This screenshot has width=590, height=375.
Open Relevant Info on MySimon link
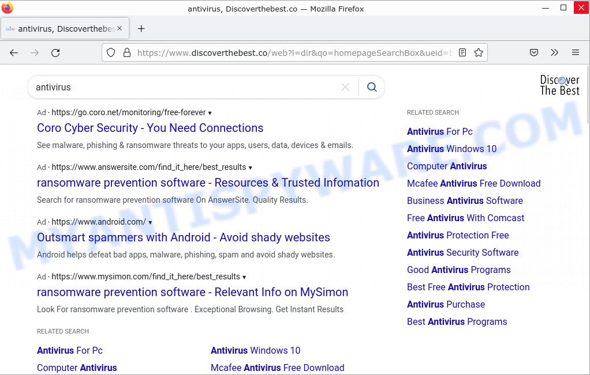coord(192,293)
